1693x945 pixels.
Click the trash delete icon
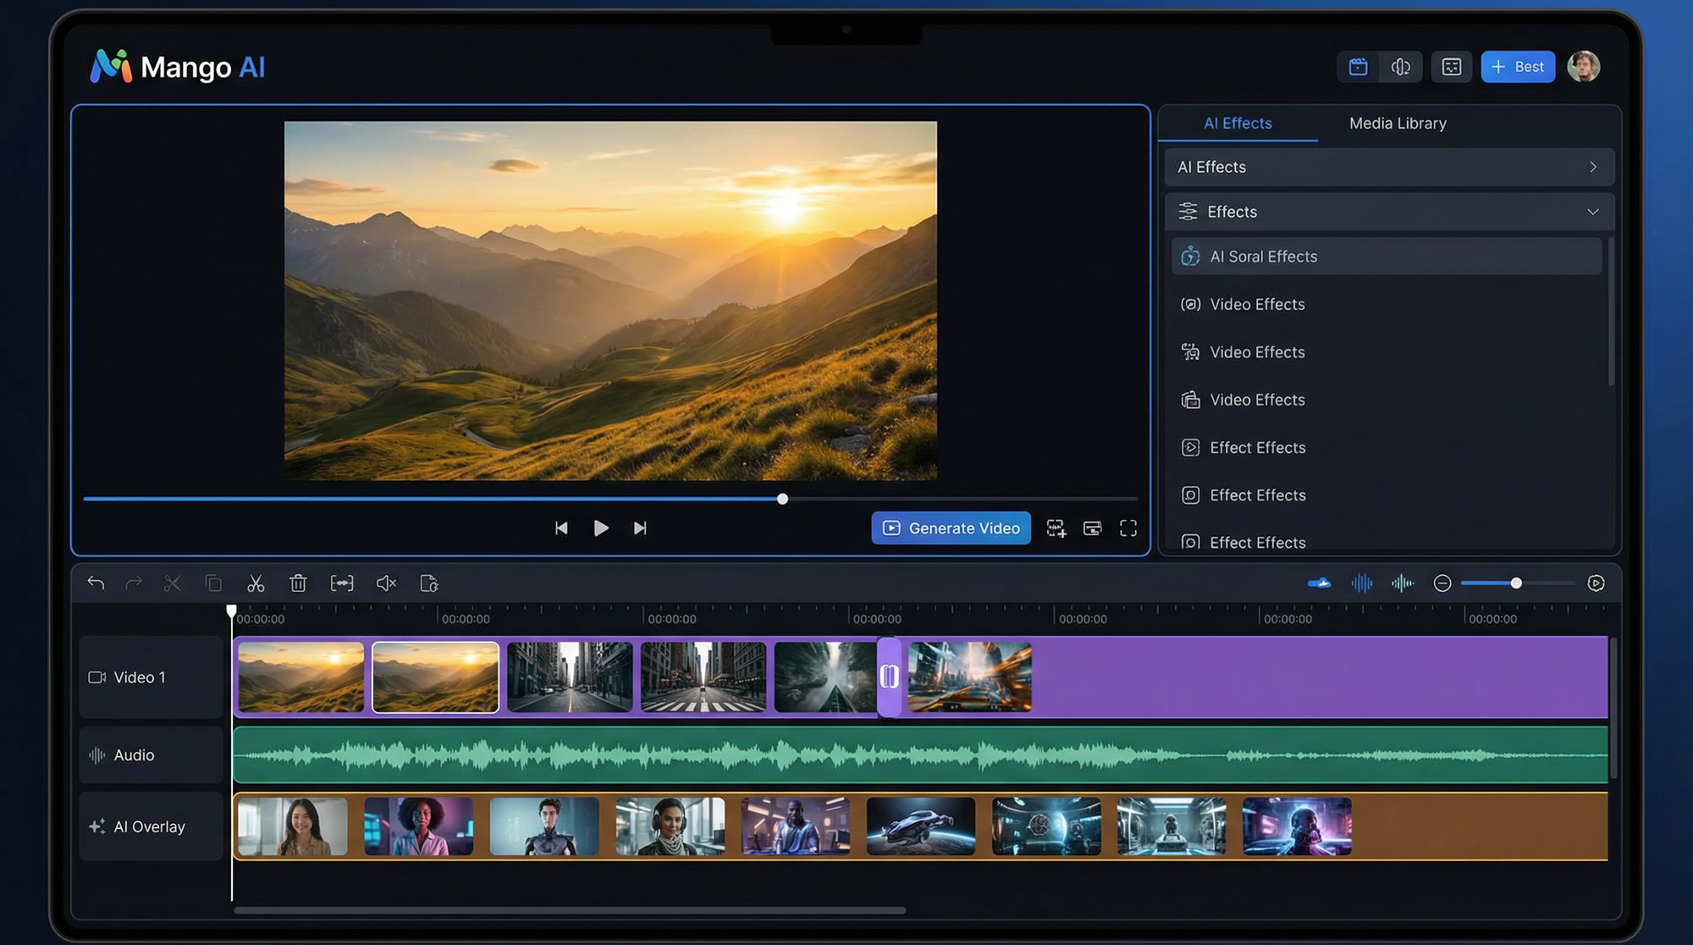298,583
